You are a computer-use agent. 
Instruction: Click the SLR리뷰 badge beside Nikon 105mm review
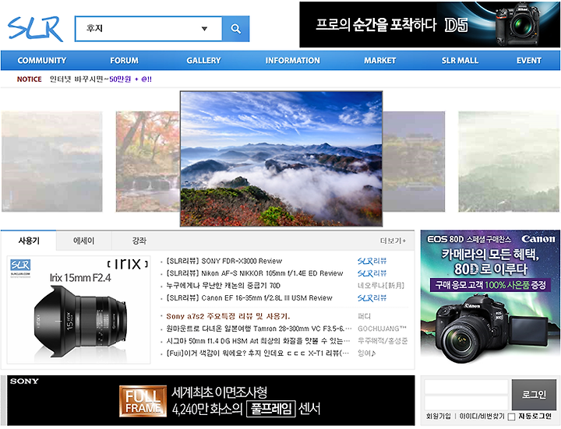[372, 273]
